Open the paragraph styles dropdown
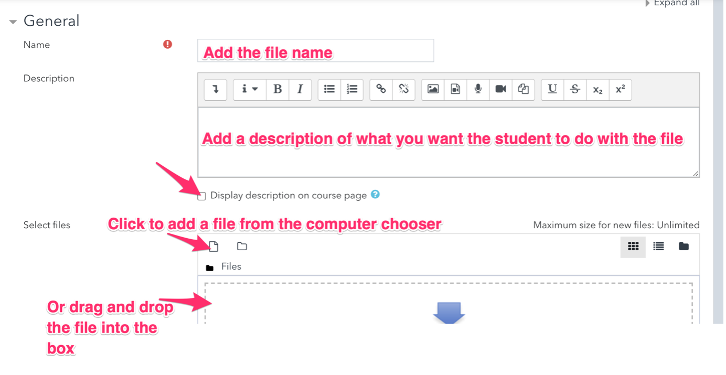This screenshot has height=375, width=726. point(249,89)
